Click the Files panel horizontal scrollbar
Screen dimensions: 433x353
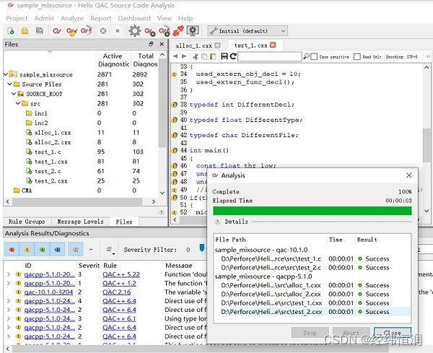click(77, 201)
